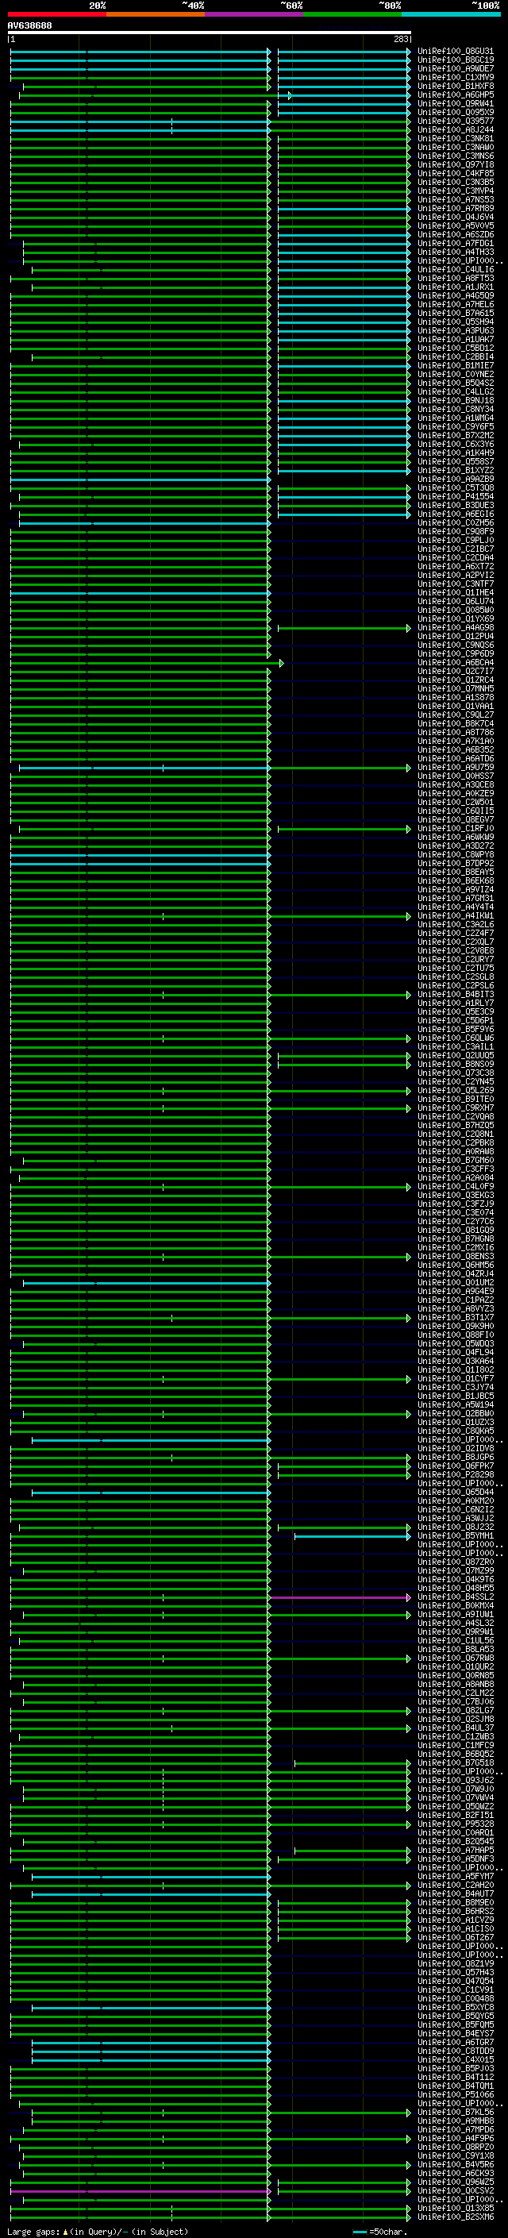Open hit UniRef100_A9WDE7
Image resolution: width=508 pixels, height=2238 pixels.
coord(455,68)
